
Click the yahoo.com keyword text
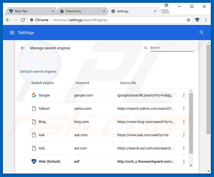83,108
